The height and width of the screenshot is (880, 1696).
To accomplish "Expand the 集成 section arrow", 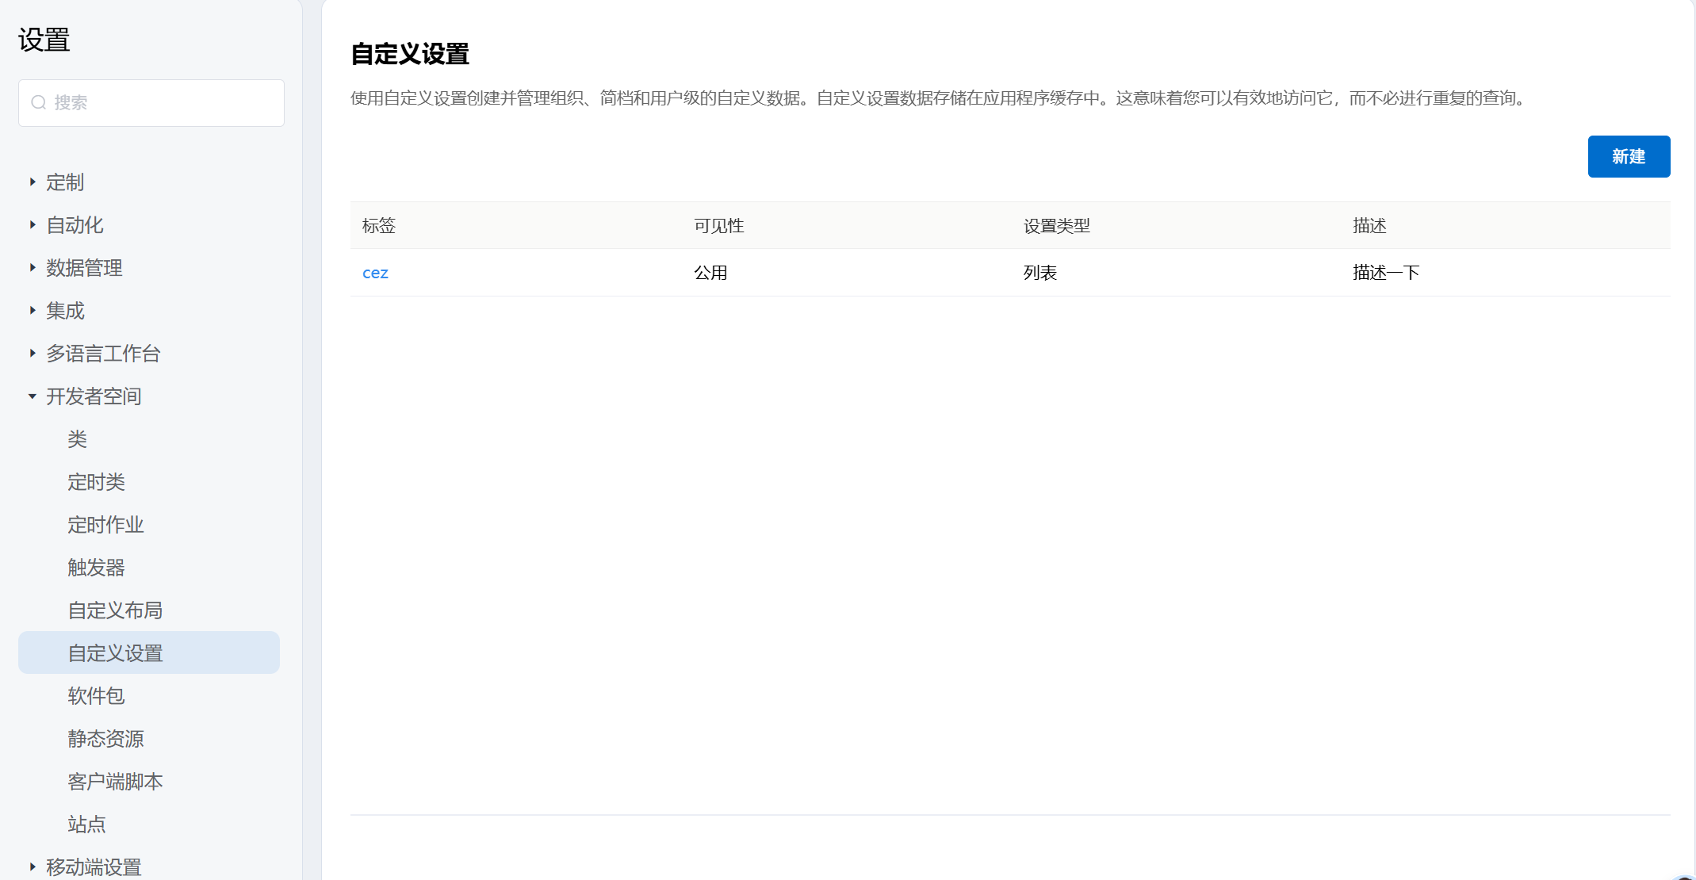I will point(33,311).
